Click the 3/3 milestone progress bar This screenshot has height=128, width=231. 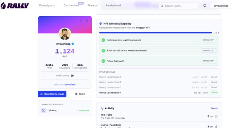[x=156, y=33]
